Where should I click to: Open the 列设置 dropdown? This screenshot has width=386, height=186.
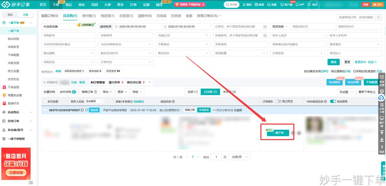[346, 92]
